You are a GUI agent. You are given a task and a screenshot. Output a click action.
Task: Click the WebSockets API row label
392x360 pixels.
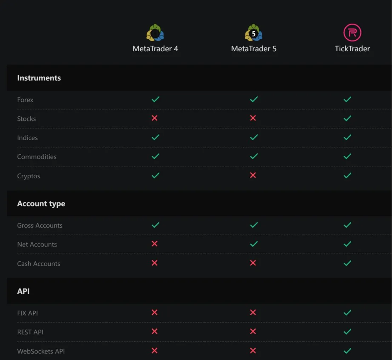click(x=41, y=351)
